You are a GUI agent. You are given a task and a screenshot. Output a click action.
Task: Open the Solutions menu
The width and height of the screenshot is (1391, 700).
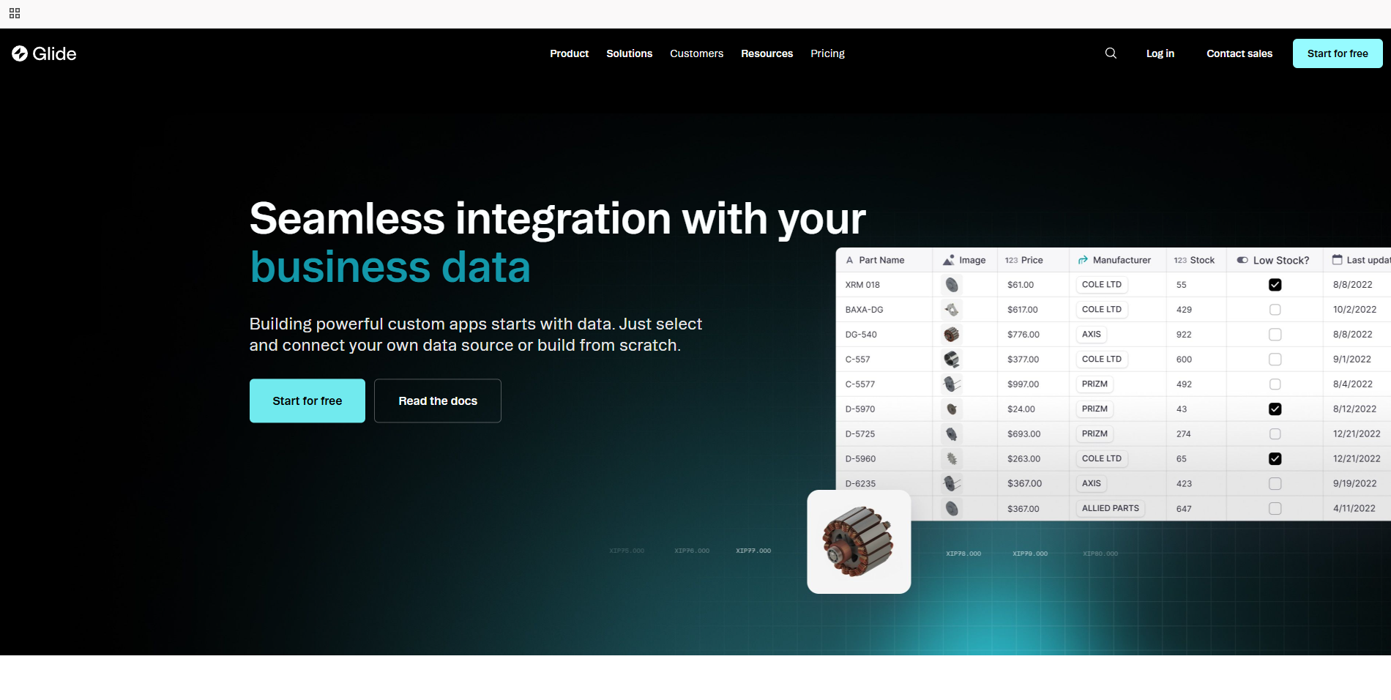(629, 53)
